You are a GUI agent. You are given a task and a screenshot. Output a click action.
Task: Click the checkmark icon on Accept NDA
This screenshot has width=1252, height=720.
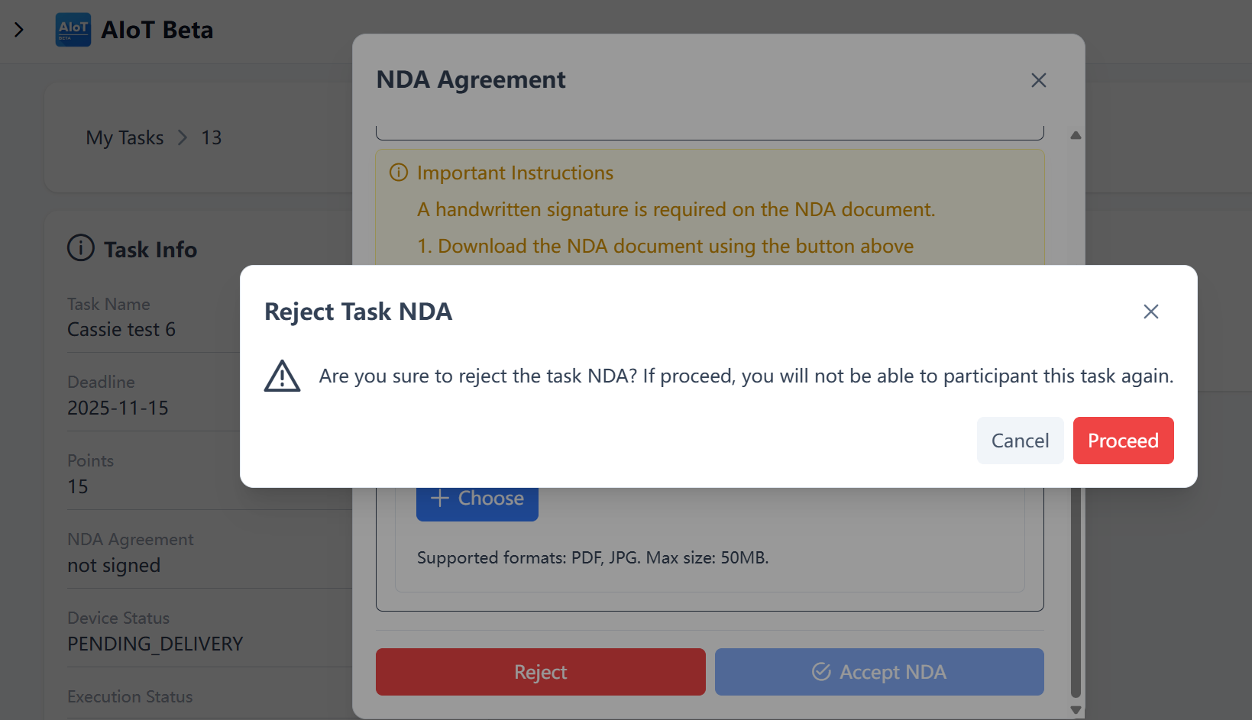[x=821, y=672]
